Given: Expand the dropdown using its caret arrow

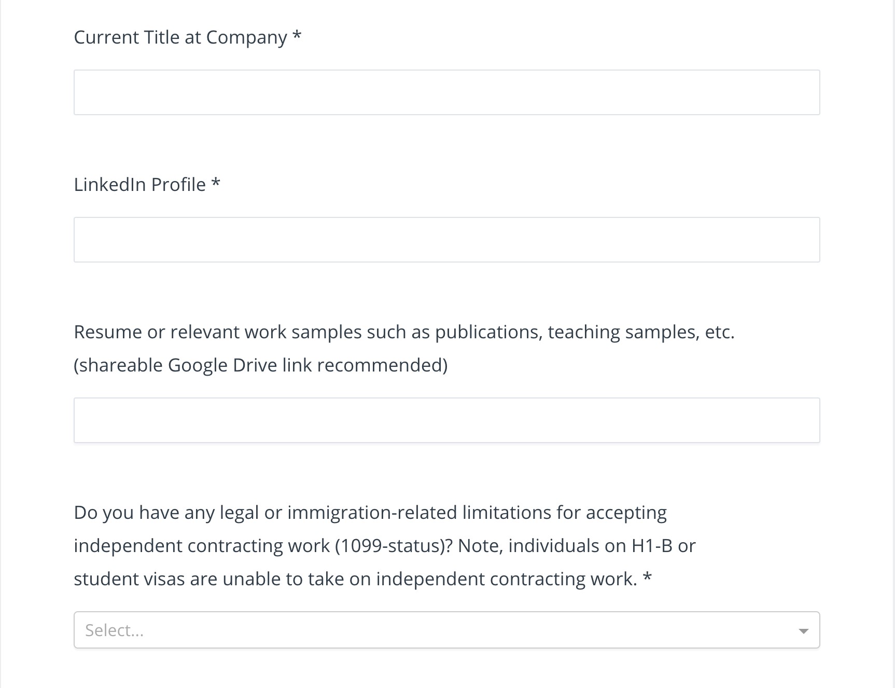Looking at the screenshot, I should [x=803, y=631].
